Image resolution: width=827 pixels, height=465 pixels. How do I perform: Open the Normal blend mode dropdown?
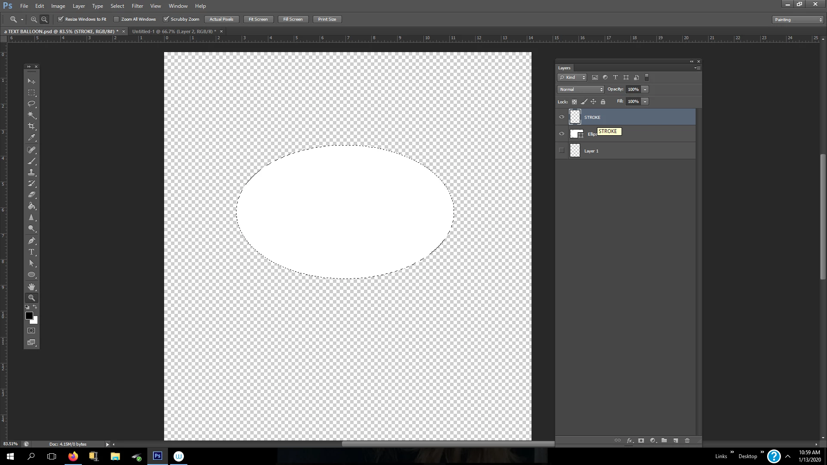tap(581, 90)
